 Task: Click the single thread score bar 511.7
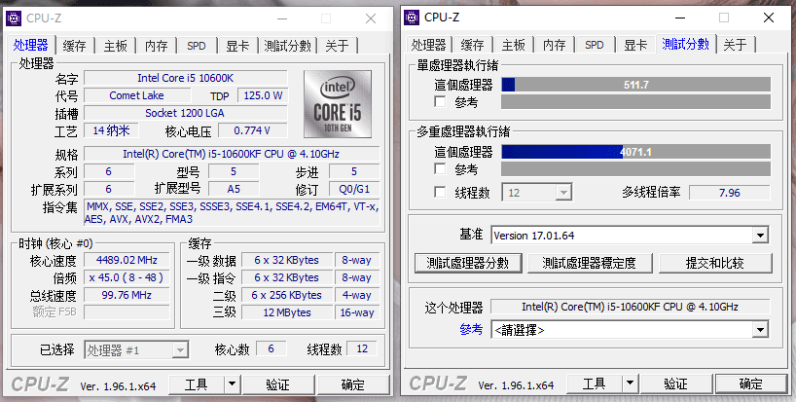coord(635,85)
